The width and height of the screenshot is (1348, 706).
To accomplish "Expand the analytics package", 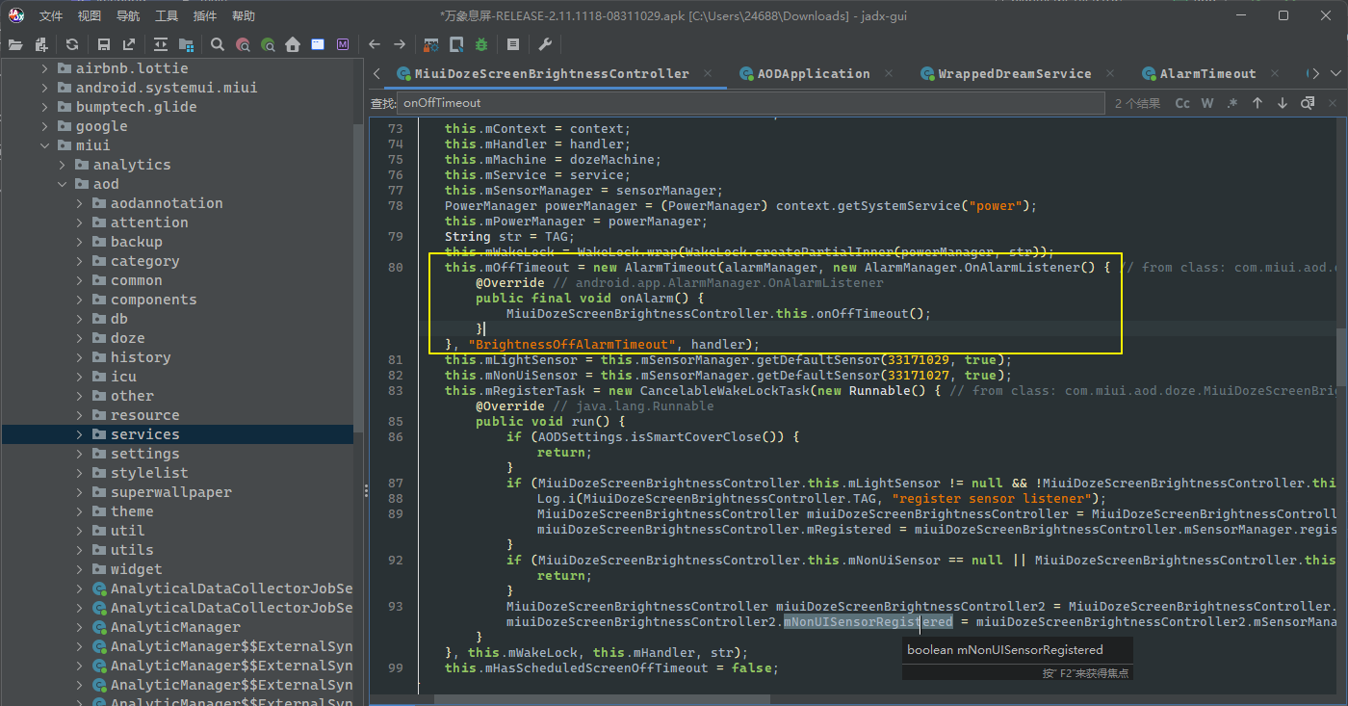I will click(x=62, y=165).
